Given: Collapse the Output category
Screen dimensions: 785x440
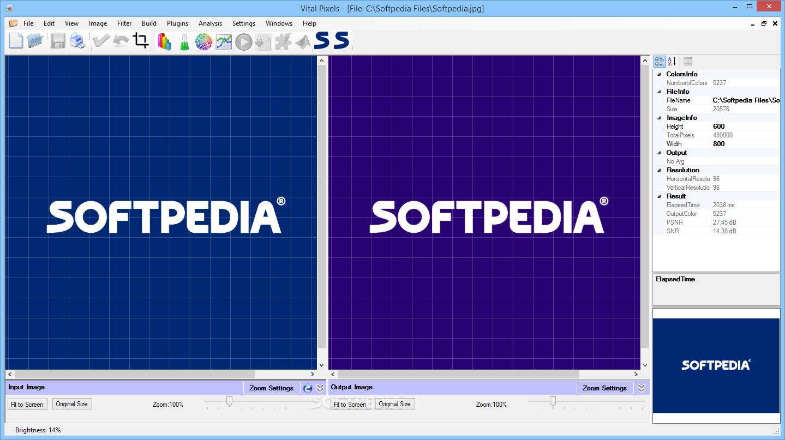Looking at the screenshot, I should 659,153.
